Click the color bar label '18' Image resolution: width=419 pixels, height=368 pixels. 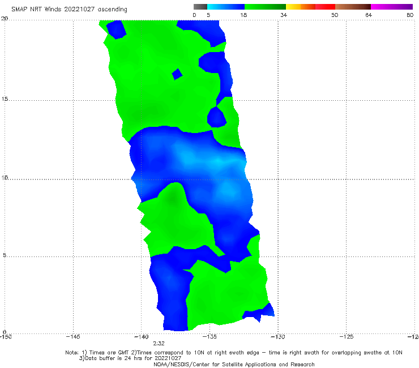tap(243, 15)
